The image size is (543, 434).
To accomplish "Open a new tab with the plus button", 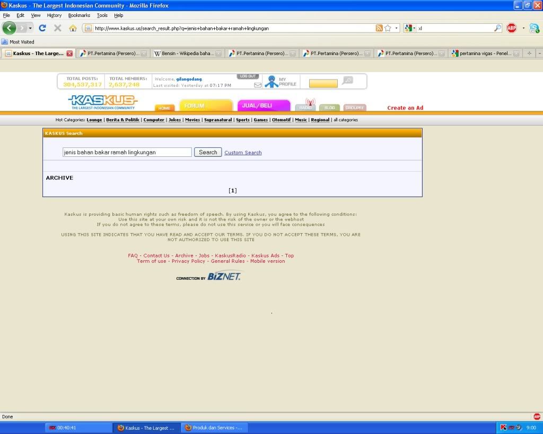I will coord(529,54).
